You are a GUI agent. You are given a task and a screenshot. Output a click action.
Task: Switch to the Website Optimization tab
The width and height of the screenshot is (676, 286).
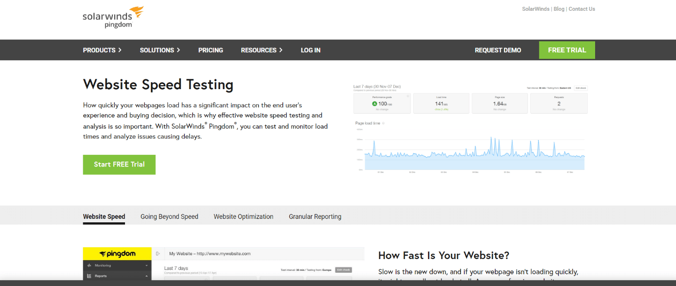click(243, 216)
